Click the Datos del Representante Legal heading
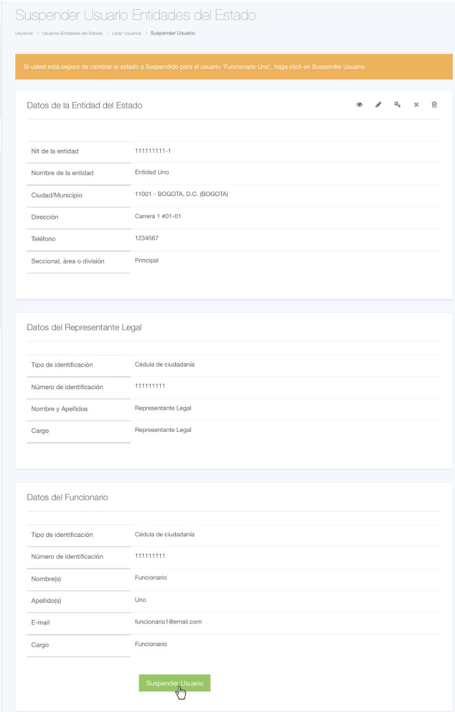 click(x=84, y=327)
